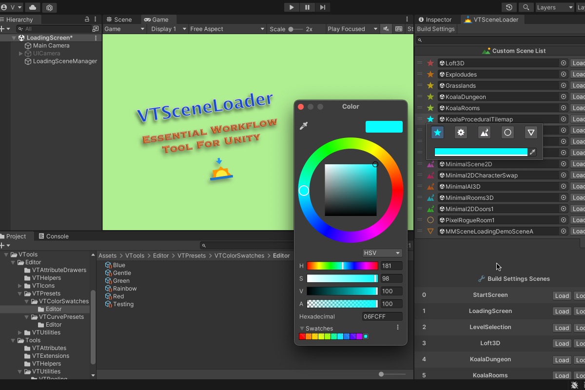Toggle the Hierarchy panel lock
The image size is (585, 390).
point(87,19)
